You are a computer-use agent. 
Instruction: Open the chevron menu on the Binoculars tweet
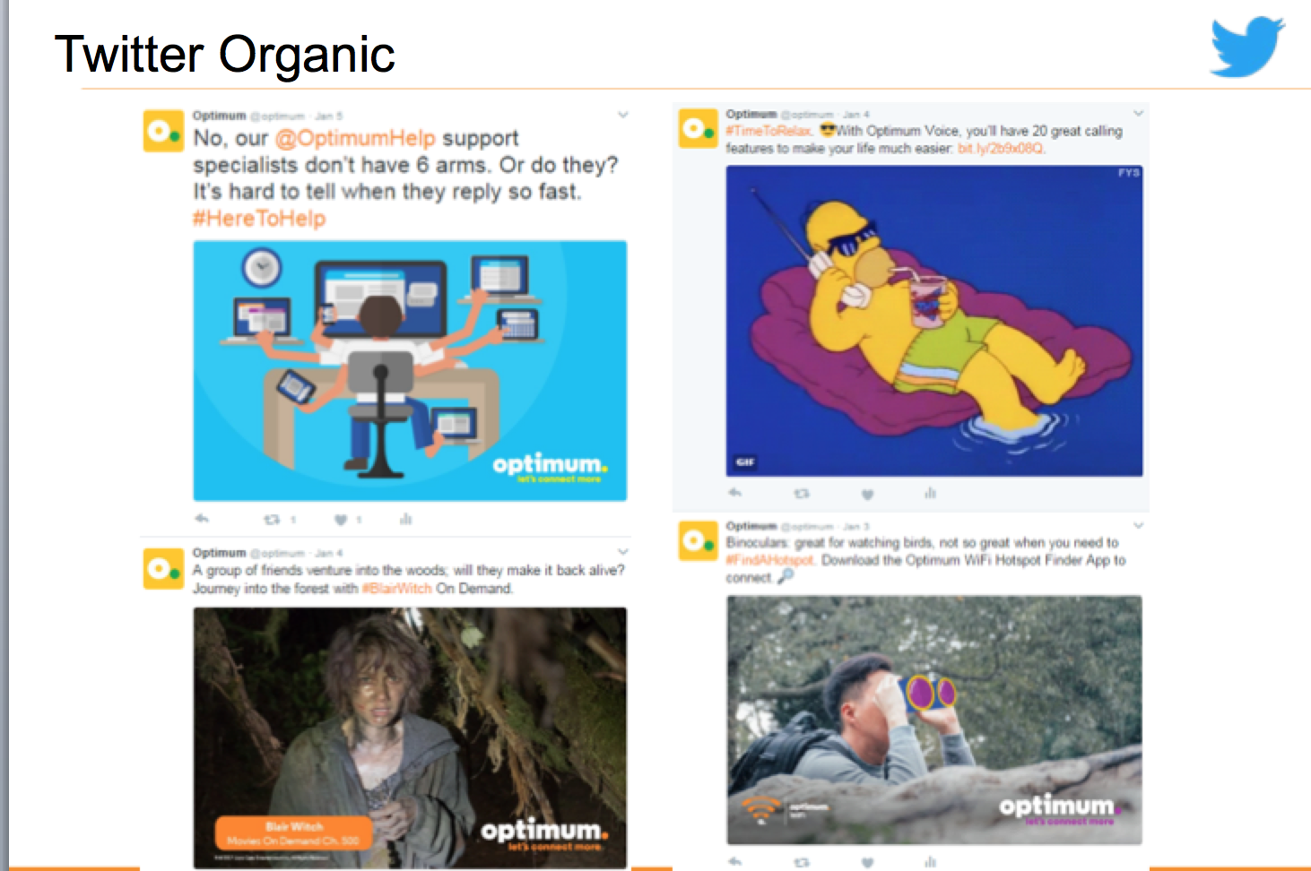click(1138, 525)
